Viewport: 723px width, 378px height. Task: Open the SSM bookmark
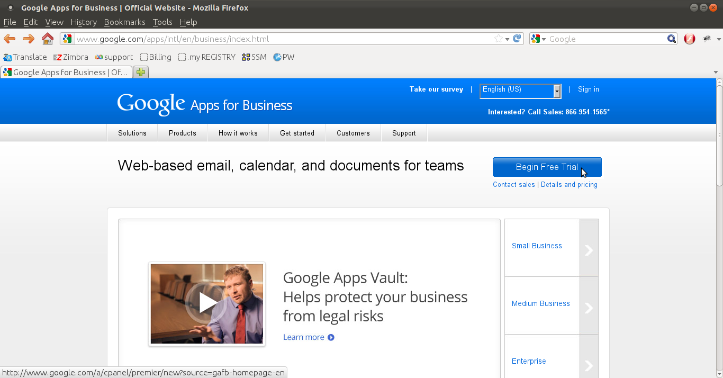[254, 57]
